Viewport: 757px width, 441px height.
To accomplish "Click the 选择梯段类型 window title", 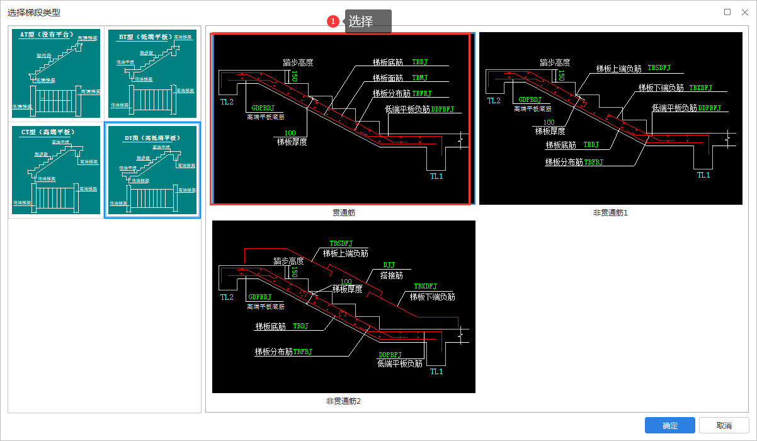I will [x=34, y=13].
